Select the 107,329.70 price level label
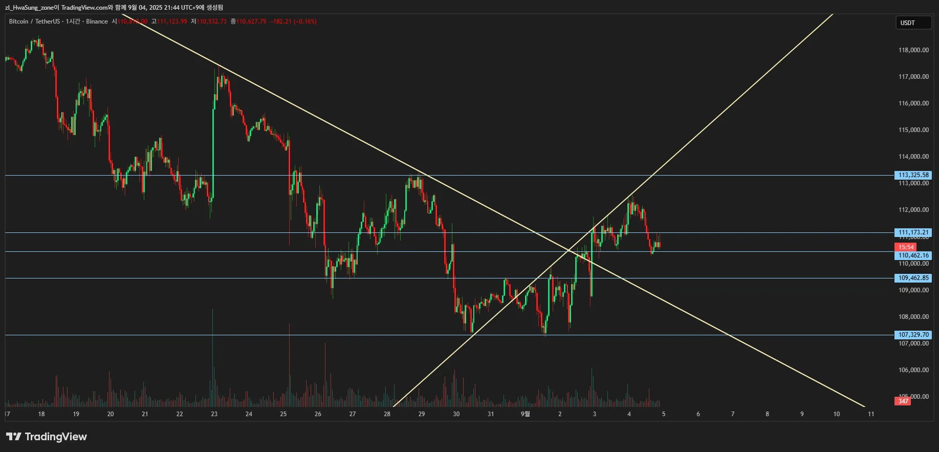939x452 pixels. click(x=913, y=335)
